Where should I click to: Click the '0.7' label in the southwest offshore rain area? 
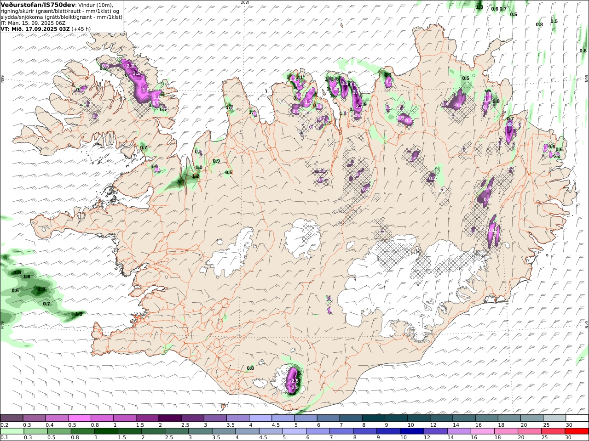point(46,304)
